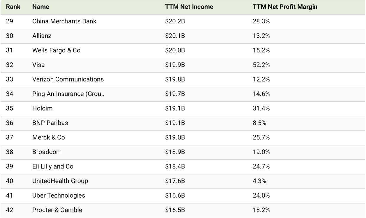This screenshot has width=366, height=218.
Task: Sort by TTM Net Income header
Action: 189,7
